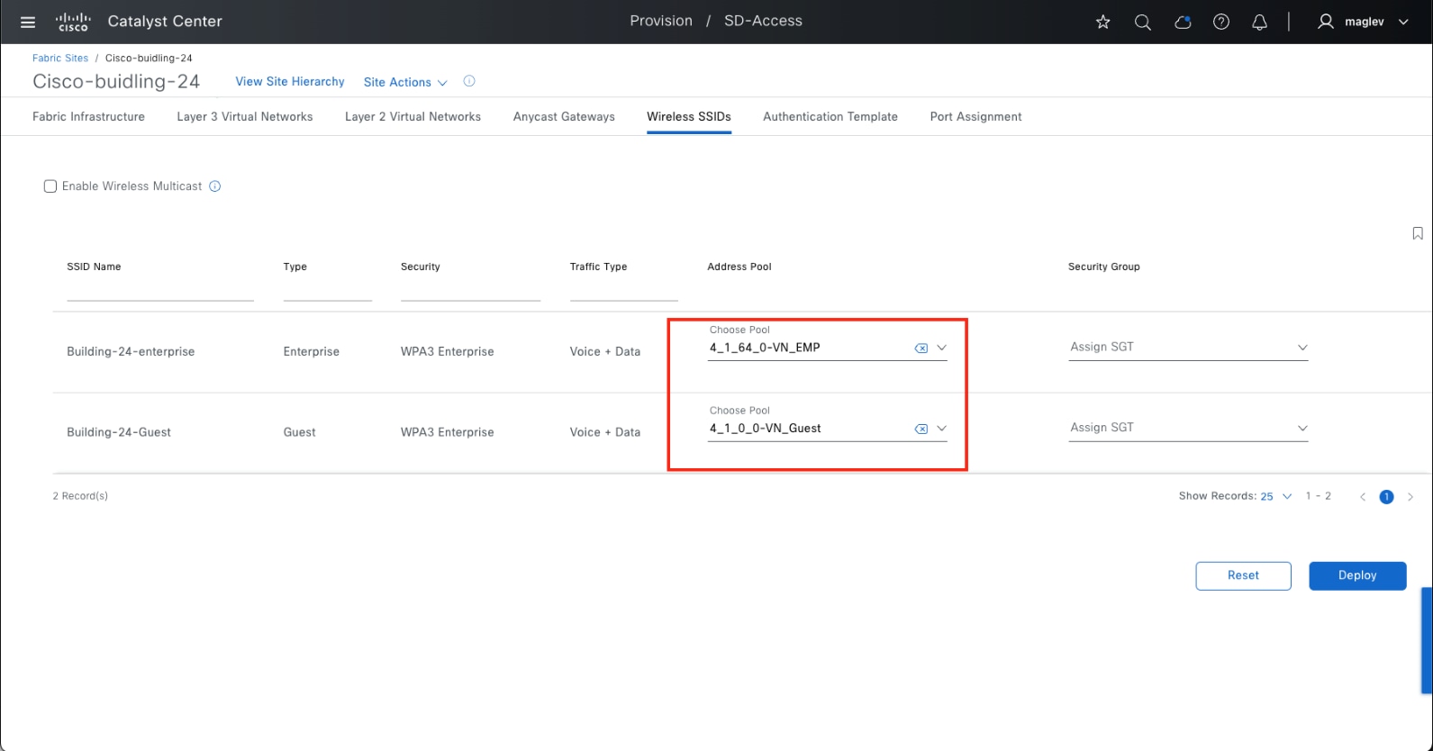Open the maglev user account menu

(x=1362, y=23)
